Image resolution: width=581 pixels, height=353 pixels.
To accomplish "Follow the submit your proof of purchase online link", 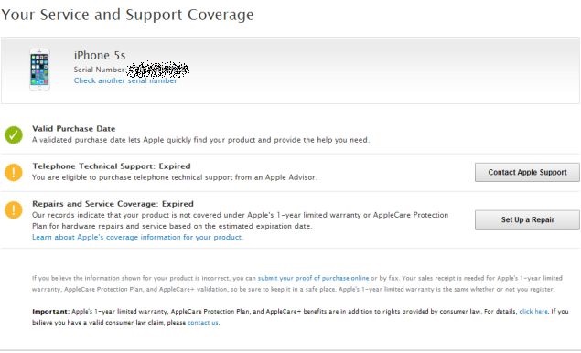I will click(314, 278).
